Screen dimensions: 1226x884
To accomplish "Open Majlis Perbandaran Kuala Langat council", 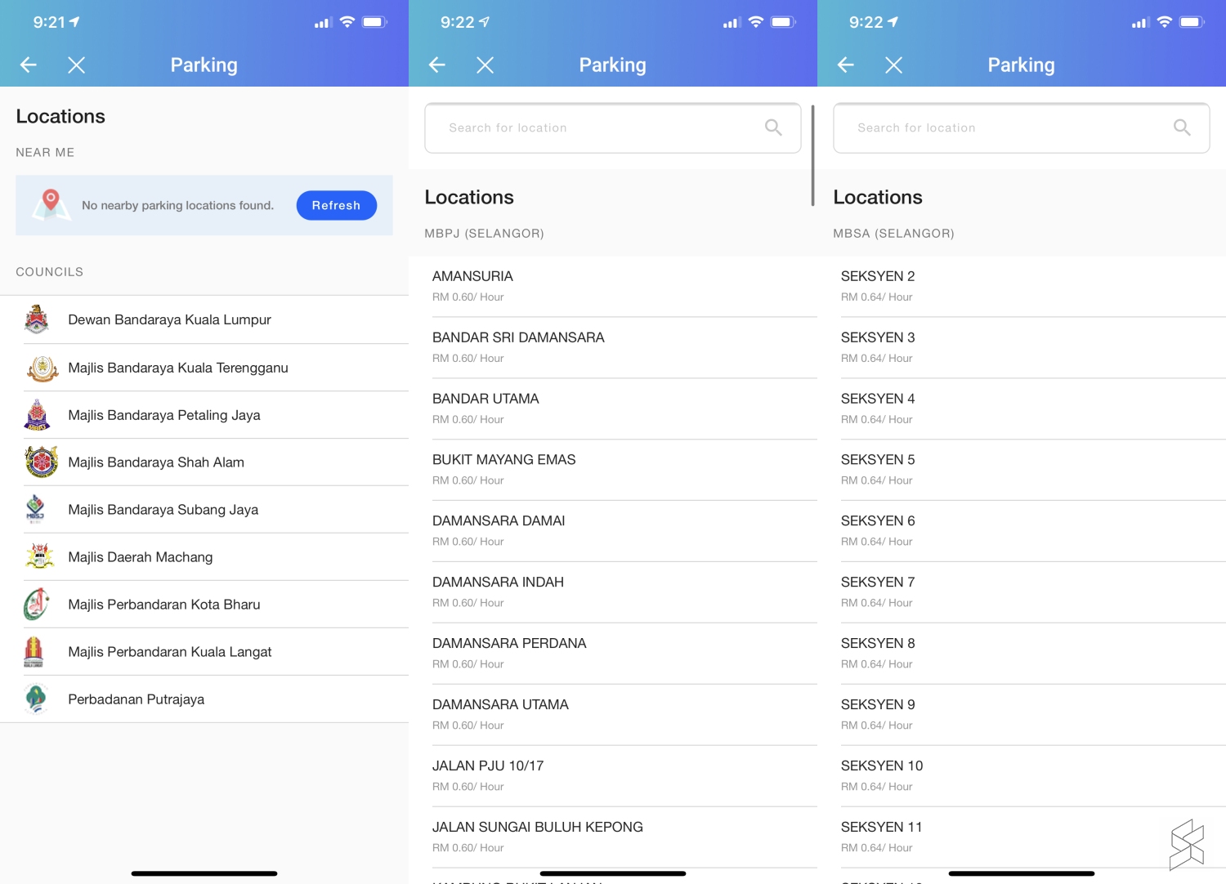I will (x=169, y=652).
